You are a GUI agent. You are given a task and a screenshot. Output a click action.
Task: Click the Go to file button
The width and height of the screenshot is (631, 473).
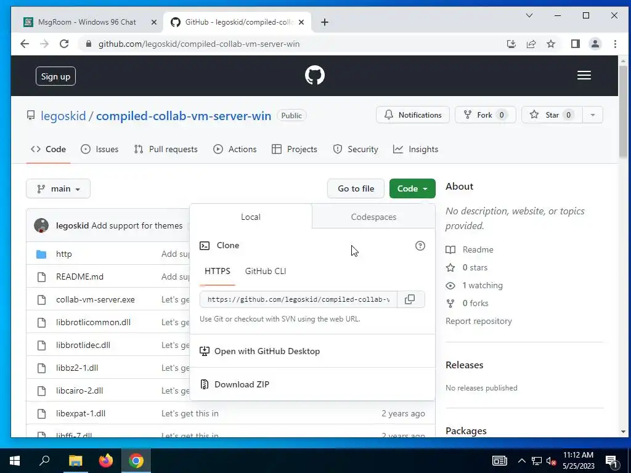click(x=356, y=188)
